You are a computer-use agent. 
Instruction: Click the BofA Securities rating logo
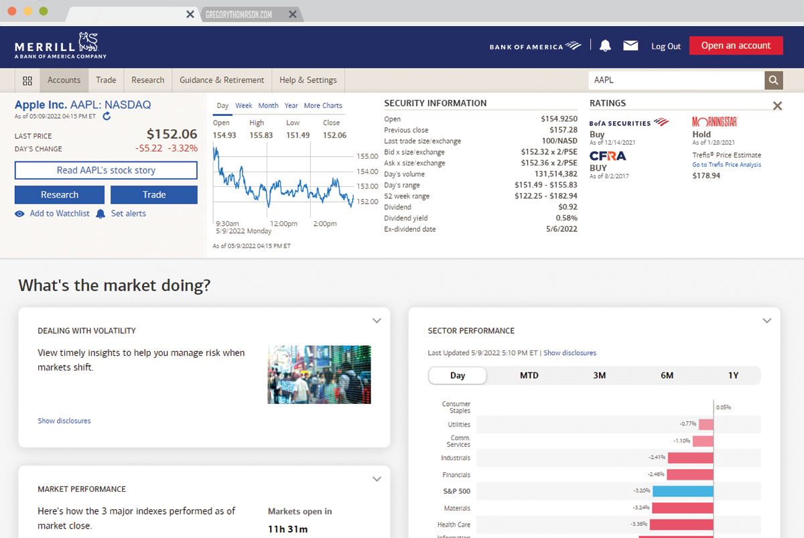click(629, 123)
